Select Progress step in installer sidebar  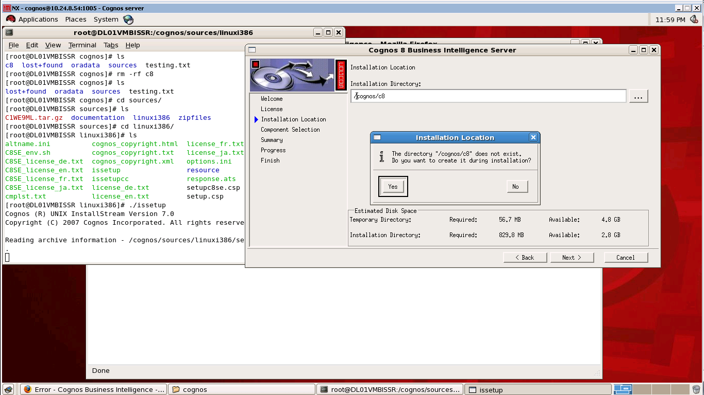273,150
